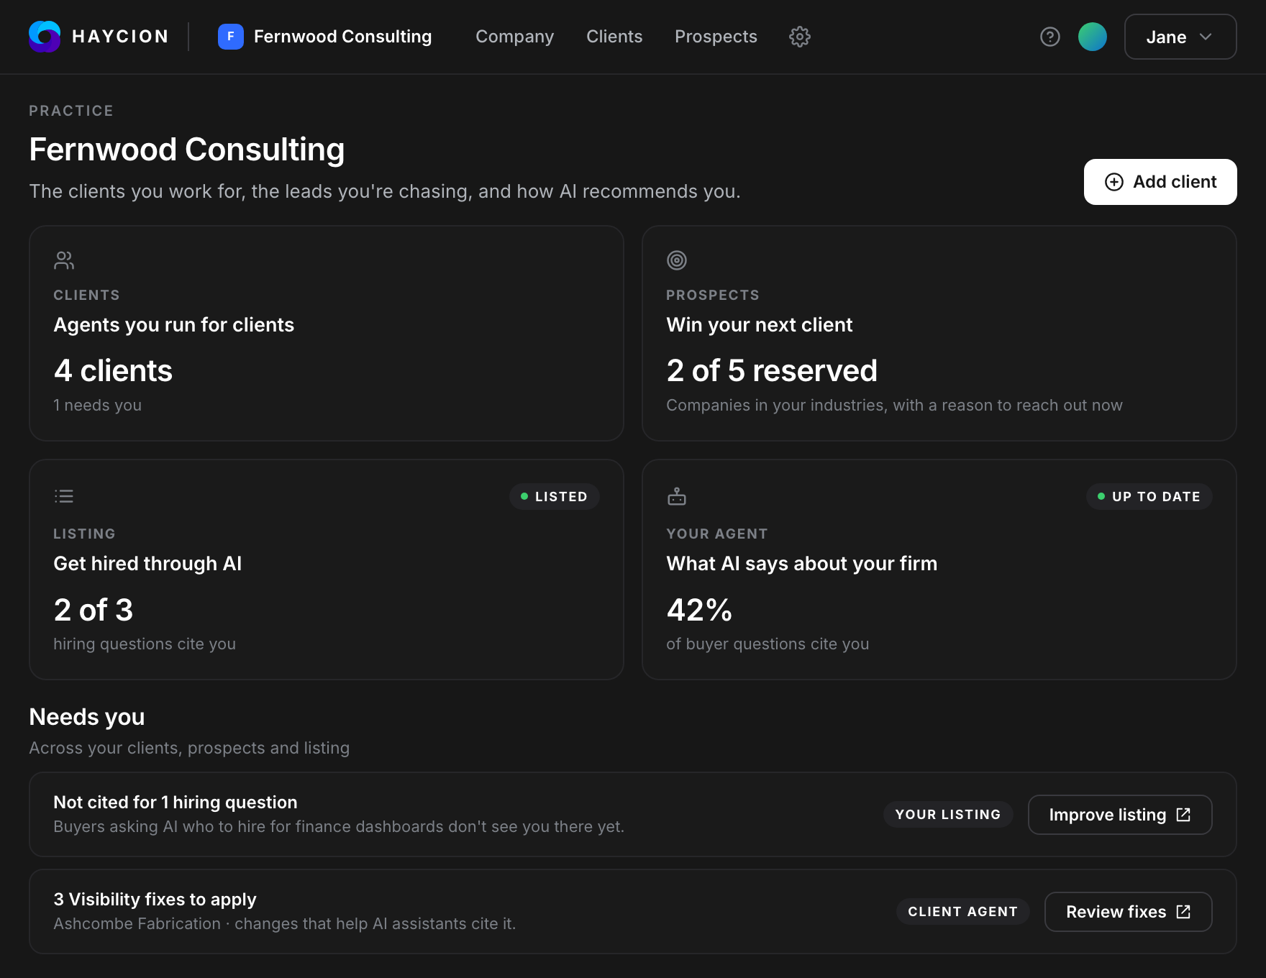
Task: Click the HAYCION wordmark text
Action: (x=121, y=37)
